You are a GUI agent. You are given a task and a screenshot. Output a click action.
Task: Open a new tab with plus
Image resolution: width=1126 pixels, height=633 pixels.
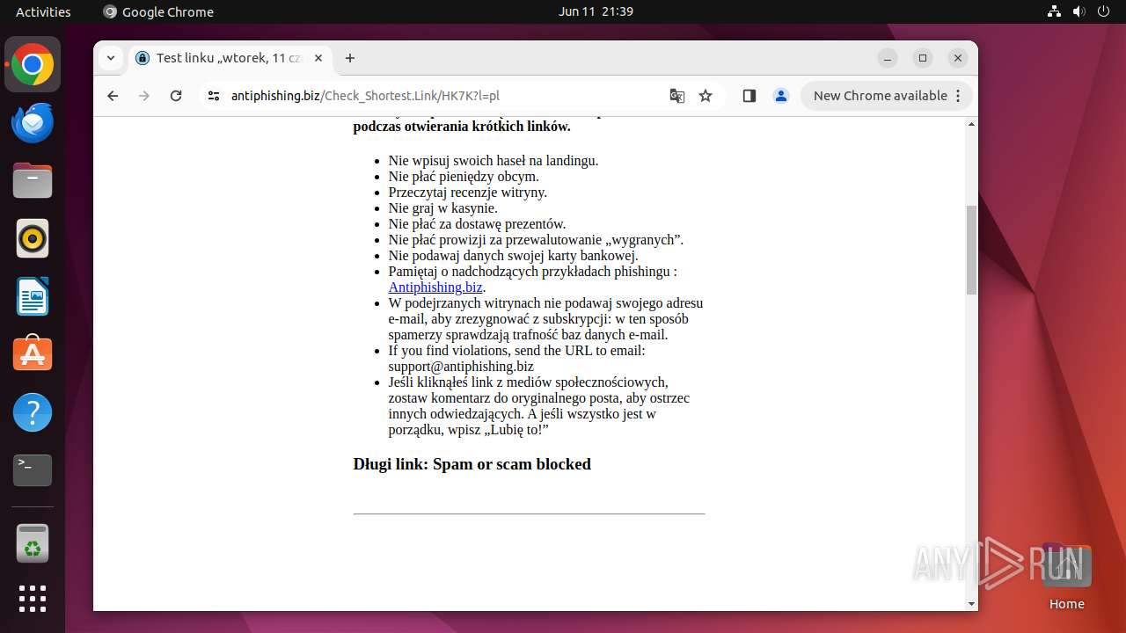coord(350,58)
